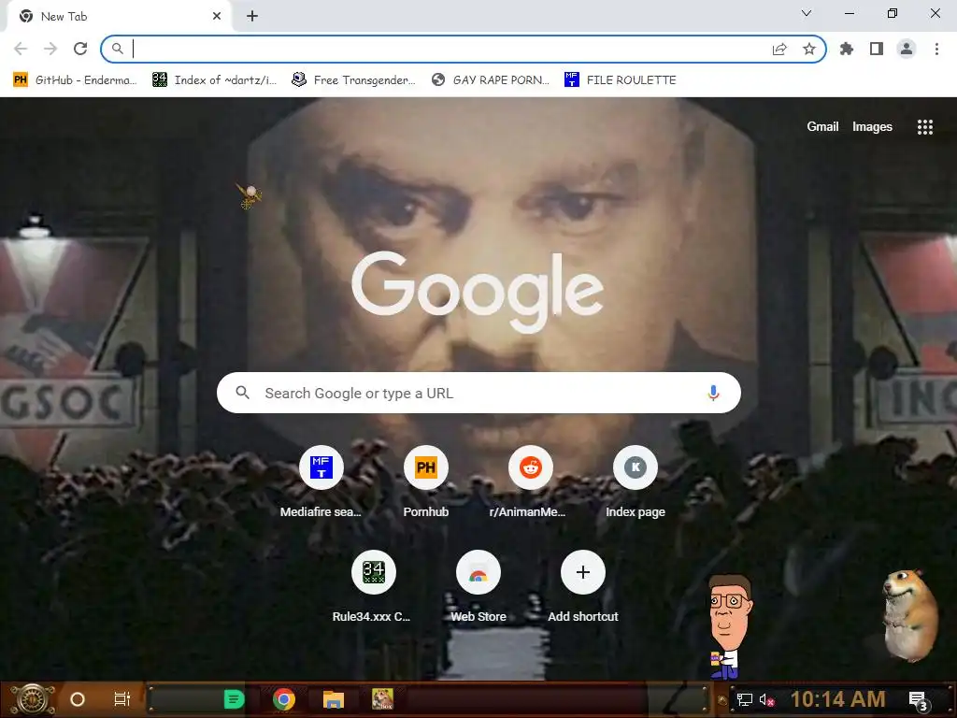Screen dimensions: 957x718
Task: Click the 10:14 AM clock
Action: point(837,699)
